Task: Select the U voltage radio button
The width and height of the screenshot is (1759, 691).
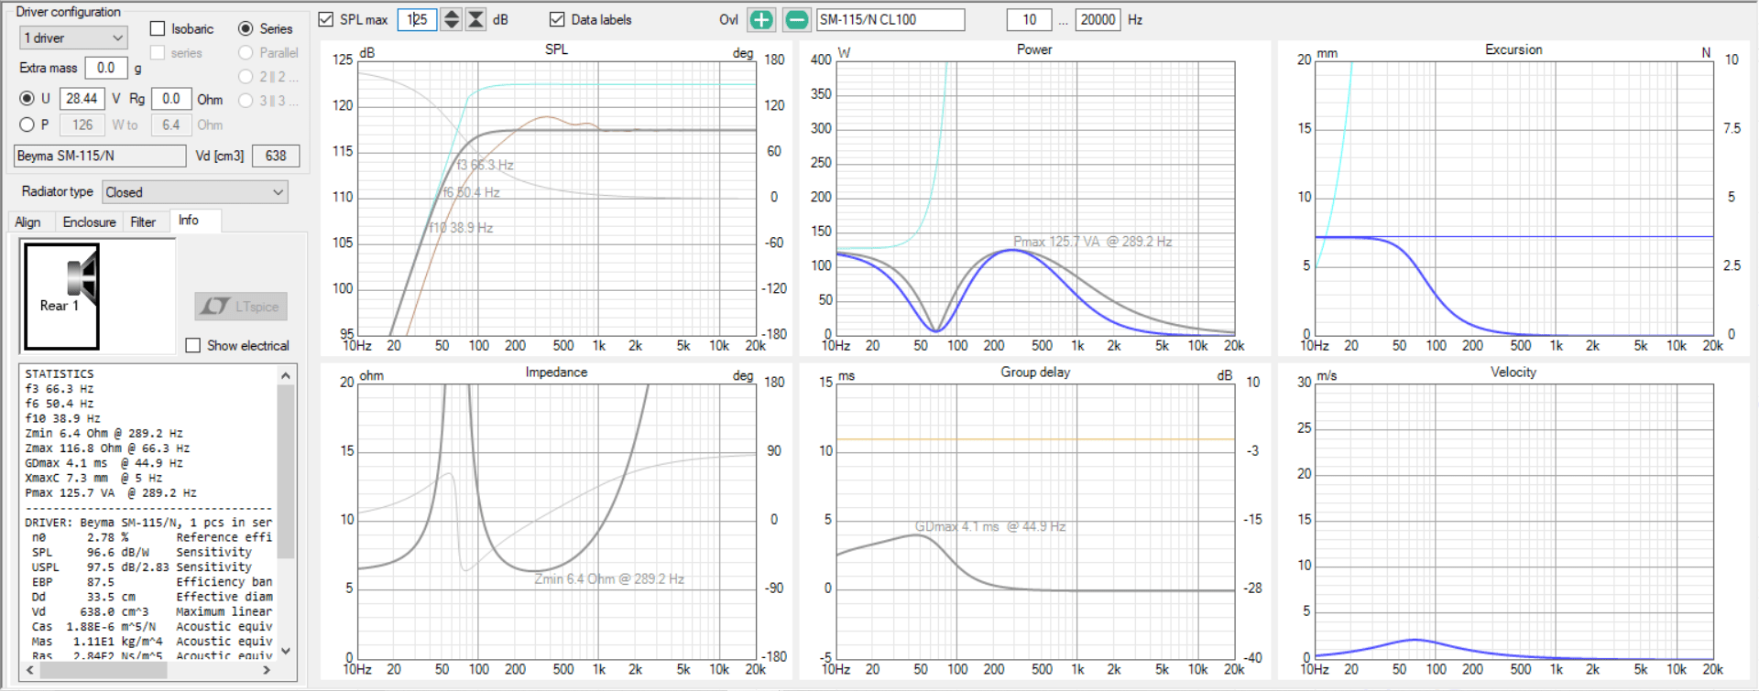Action: (x=27, y=98)
